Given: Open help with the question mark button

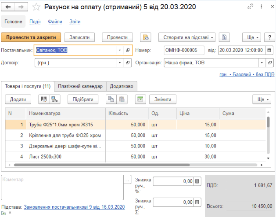Looking at the screenshot, I should tap(269, 37).
